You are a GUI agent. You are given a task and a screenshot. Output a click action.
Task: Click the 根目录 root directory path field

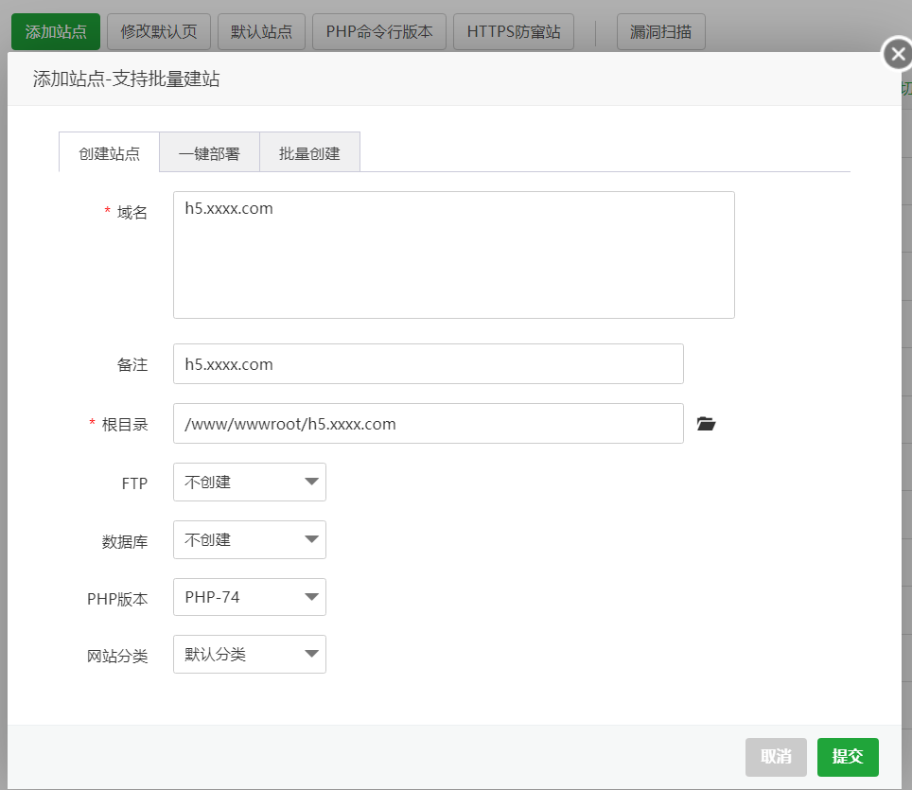coord(428,424)
